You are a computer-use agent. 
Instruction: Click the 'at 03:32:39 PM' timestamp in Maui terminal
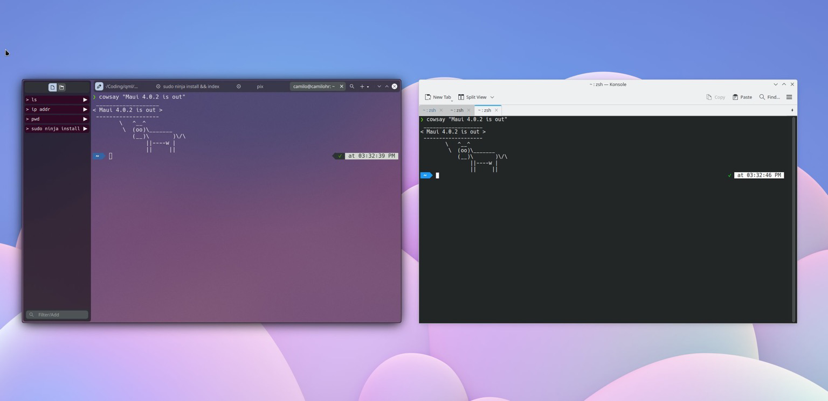click(x=371, y=156)
